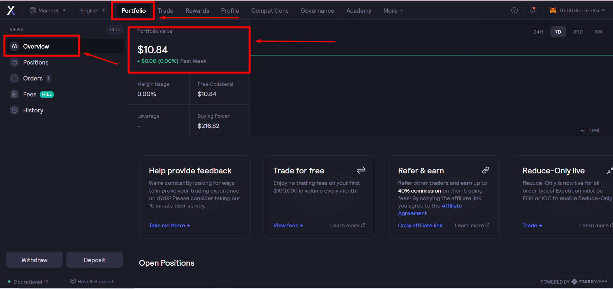
Task: Click the portfolio value chart line
Action: [431, 55]
